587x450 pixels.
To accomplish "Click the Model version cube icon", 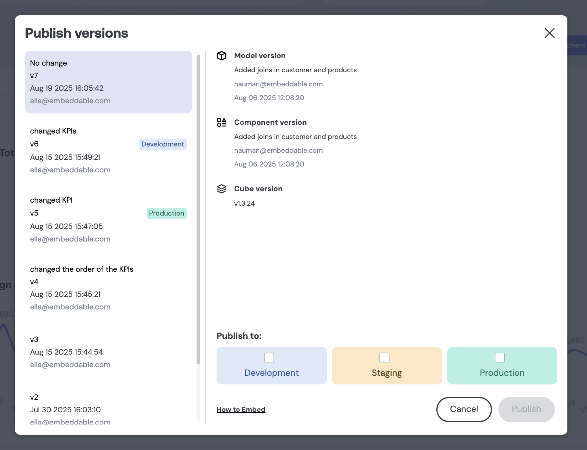I will coord(222,56).
